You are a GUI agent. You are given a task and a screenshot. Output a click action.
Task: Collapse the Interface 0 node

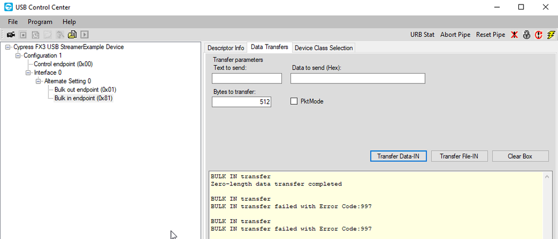[x=28, y=73]
